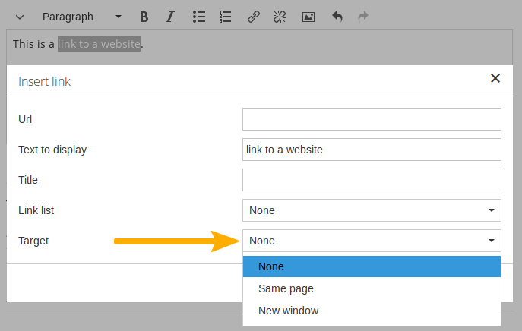Click into the Title field
The height and width of the screenshot is (331, 522).
point(372,180)
